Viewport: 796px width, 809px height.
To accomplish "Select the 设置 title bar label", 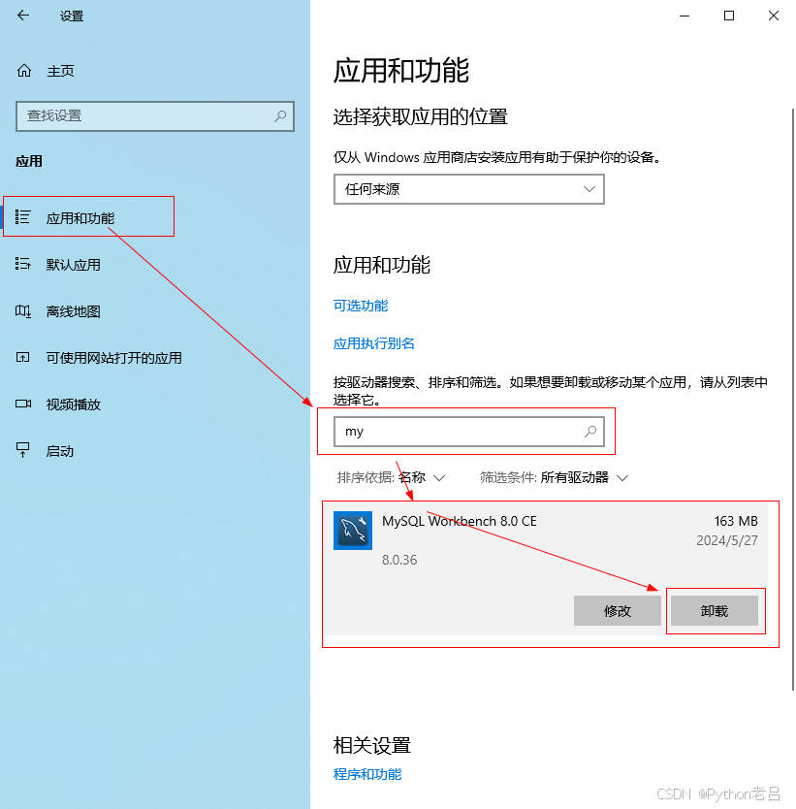I will [69, 16].
